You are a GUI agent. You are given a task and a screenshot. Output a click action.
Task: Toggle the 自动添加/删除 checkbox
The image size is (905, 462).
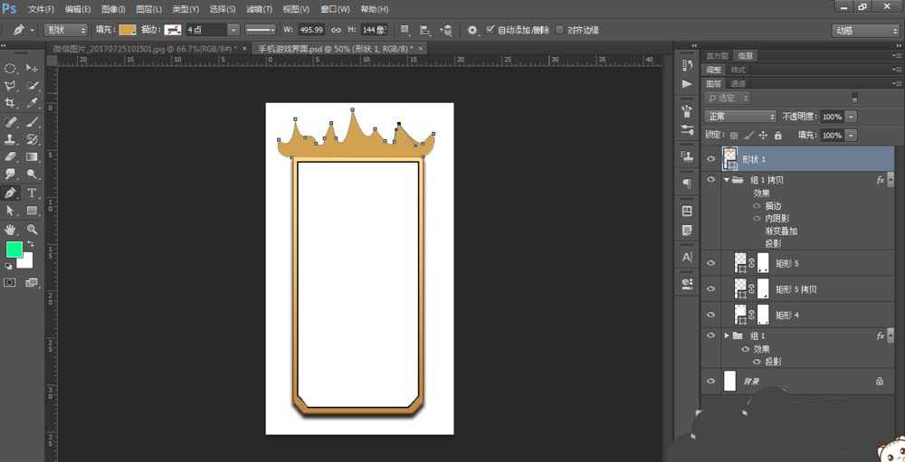pos(490,30)
